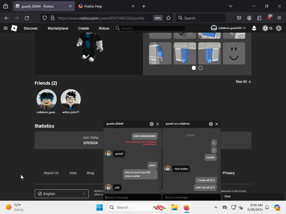Viewport: 286px width, 214px height.
Task: Click the 'nice avator' chat message
Action: click(181, 169)
